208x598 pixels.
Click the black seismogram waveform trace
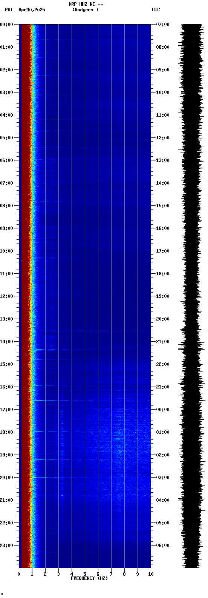coord(192,296)
